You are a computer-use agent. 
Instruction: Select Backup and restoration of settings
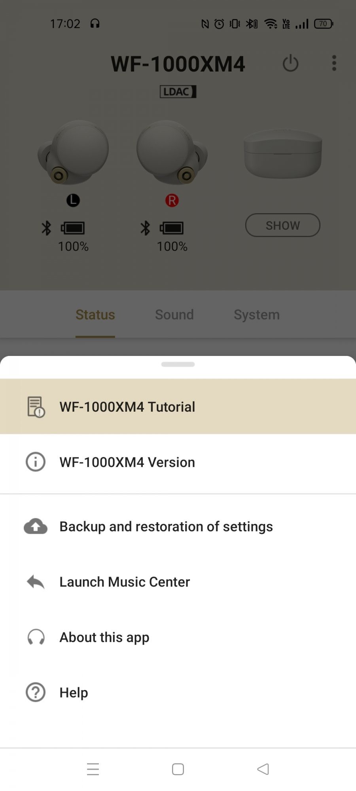coord(166,526)
